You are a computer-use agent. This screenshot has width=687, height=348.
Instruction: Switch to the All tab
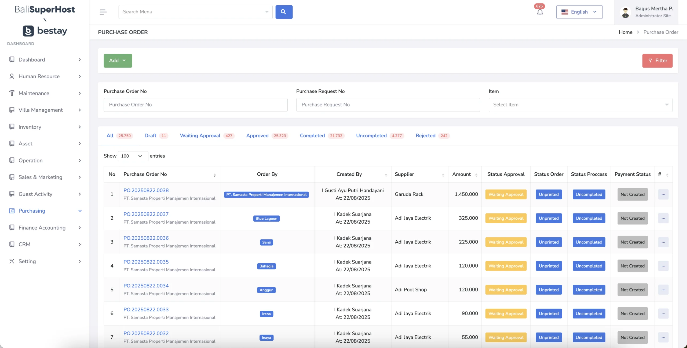tap(119, 136)
